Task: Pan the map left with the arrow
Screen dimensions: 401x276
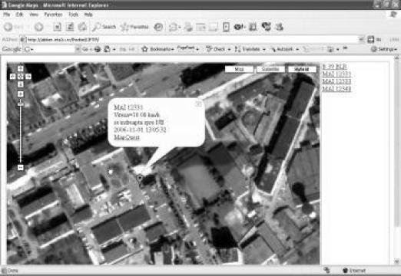Action: [12, 76]
